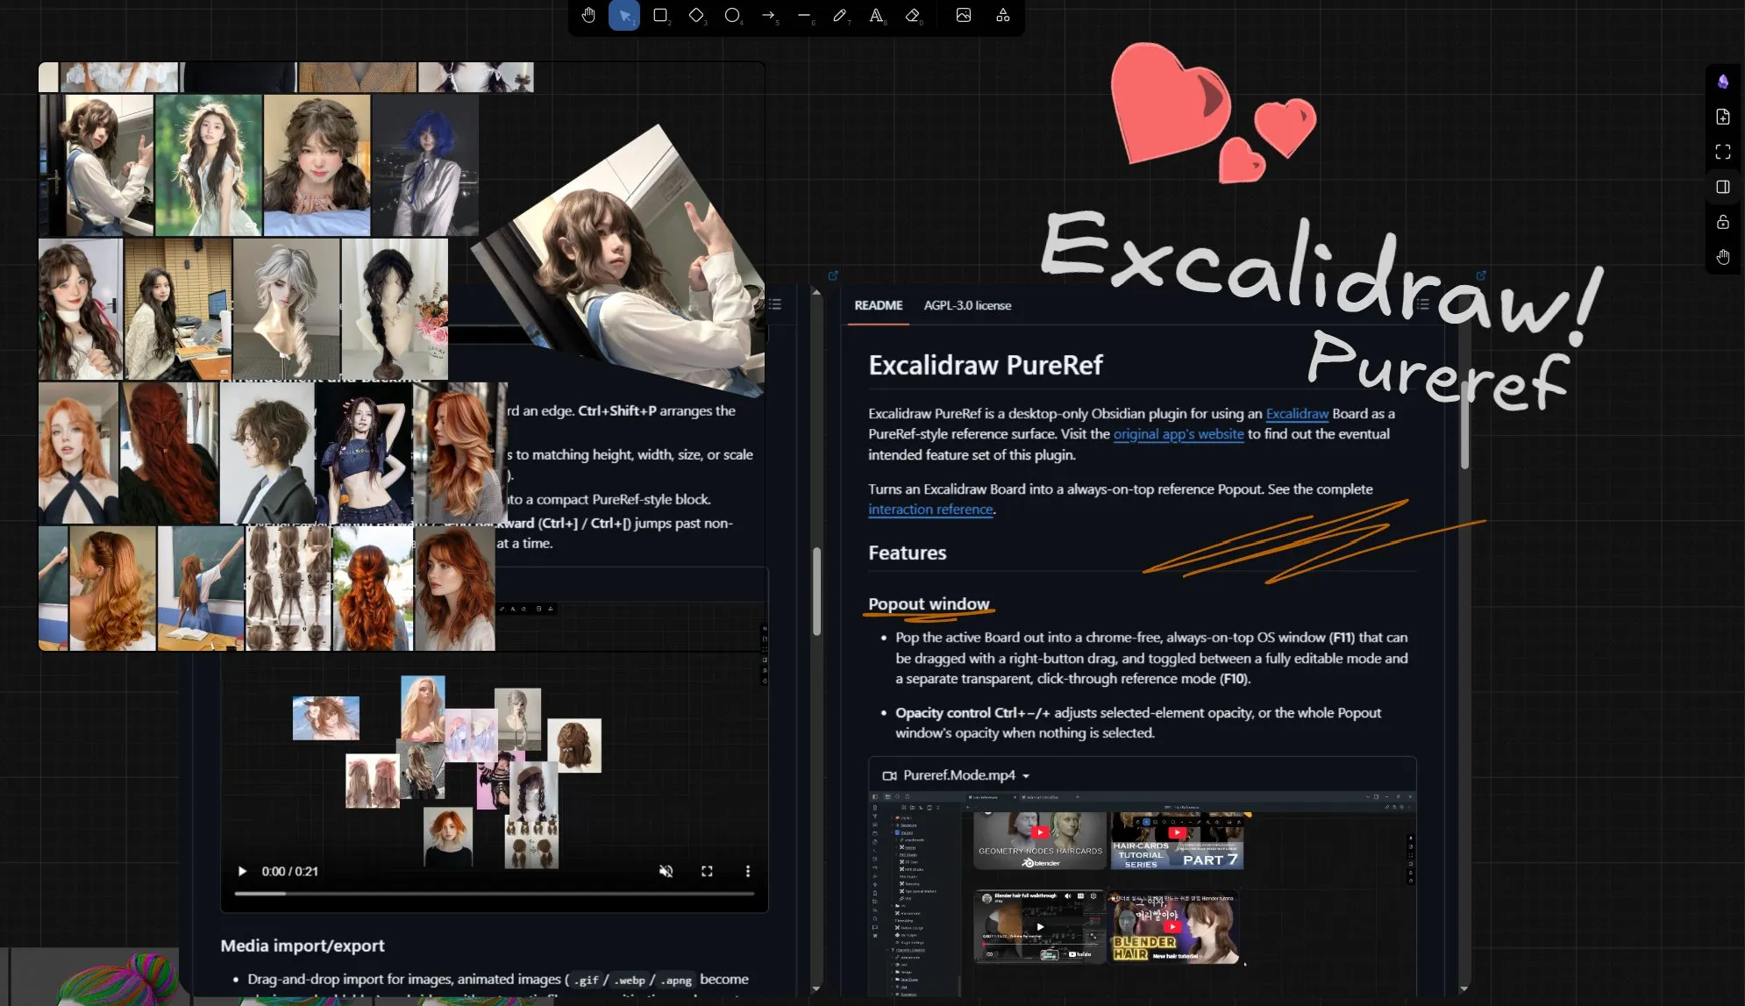Select the Ellipse shape tool
This screenshot has width=1745, height=1006.
(732, 15)
